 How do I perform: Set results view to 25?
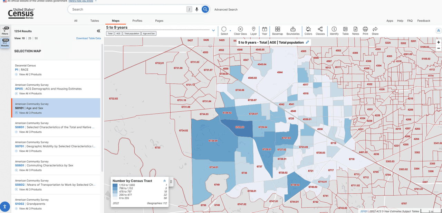[x=30, y=38]
